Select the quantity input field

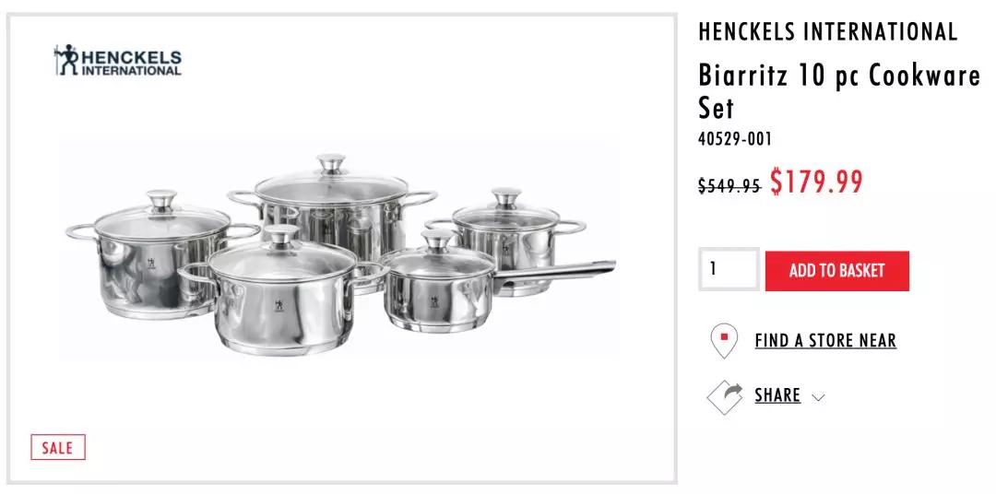point(729,269)
